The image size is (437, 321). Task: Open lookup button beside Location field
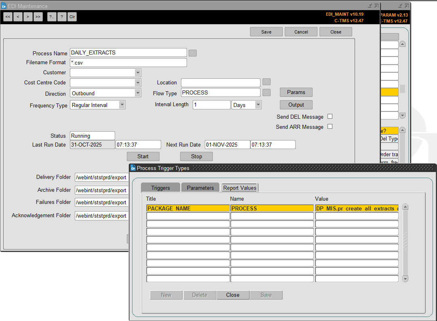pos(267,82)
